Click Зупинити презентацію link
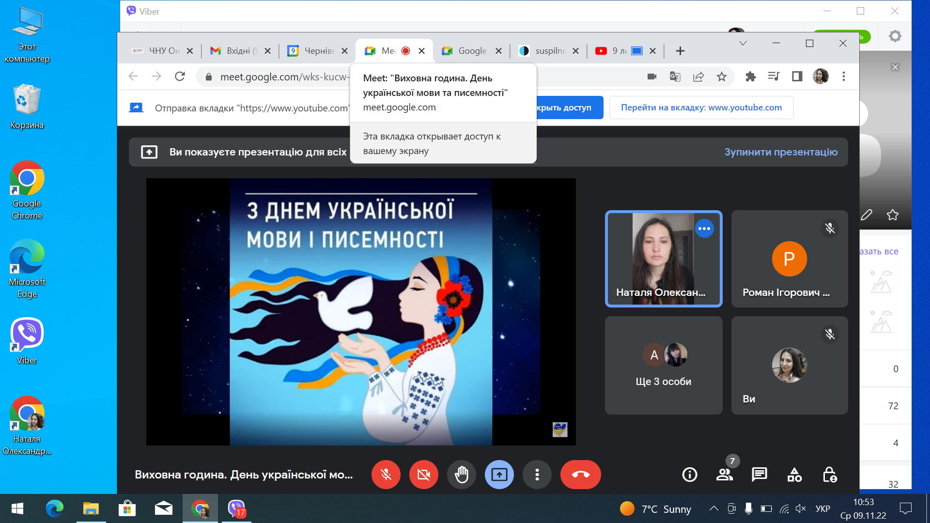The width and height of the screenshot is (930, 523). 781,152
